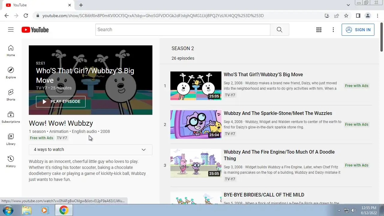
Task: Close the YouTube tab
Action: click(x=70, y=5)
